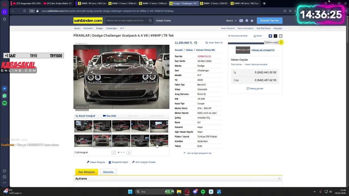The width and height of the screenshot is (349, 196).
Task: Open the sahibinden.com home logo
Action: click(88, 20)
